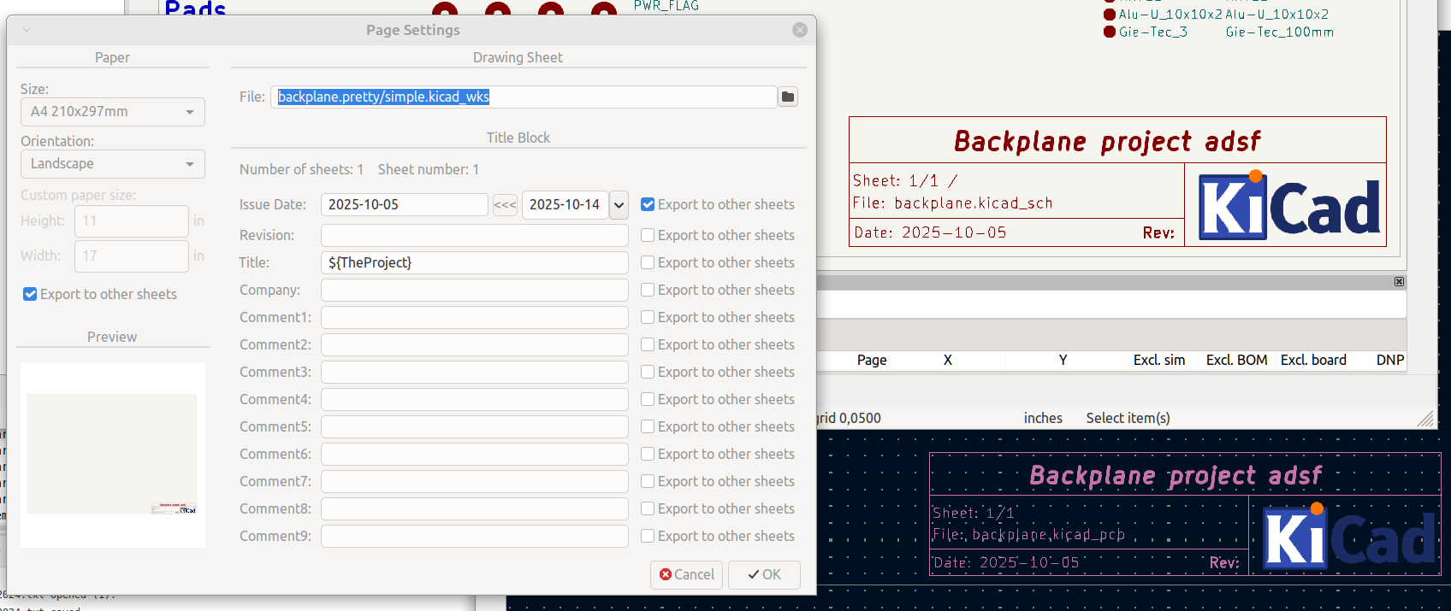
Task: Click the DNP column header
Action: [1389, 361]
